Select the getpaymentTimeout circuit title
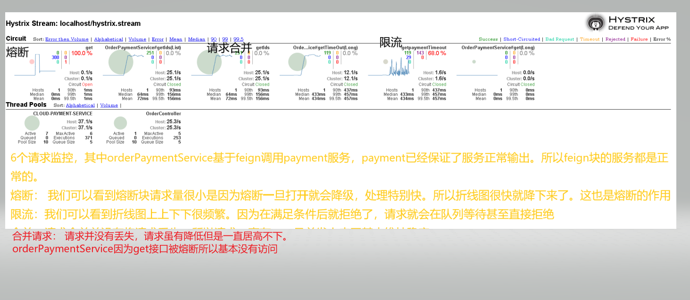Screen dimensions: 690x300 (424, 48)
